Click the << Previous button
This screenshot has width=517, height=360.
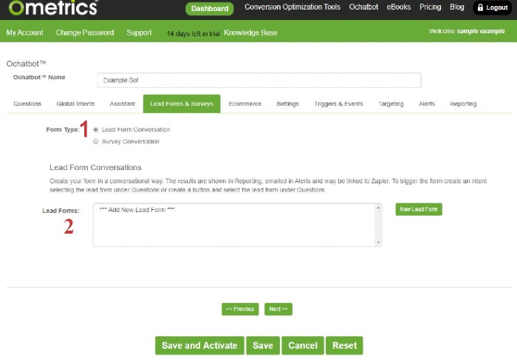(240, 309)
